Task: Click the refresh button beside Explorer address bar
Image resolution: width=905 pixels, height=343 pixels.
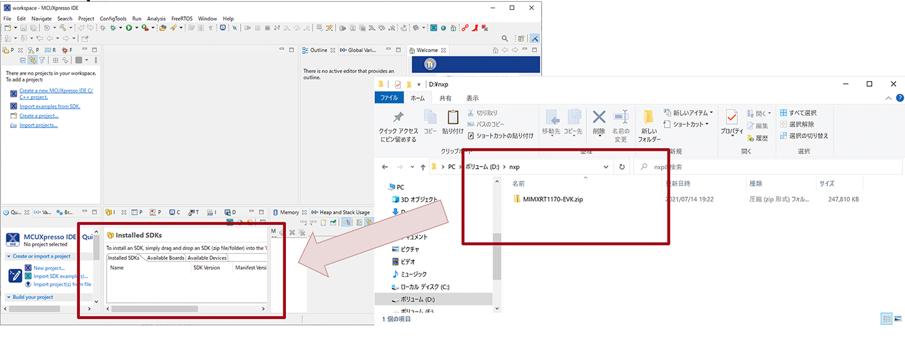Action: click(x=622, y=167)
